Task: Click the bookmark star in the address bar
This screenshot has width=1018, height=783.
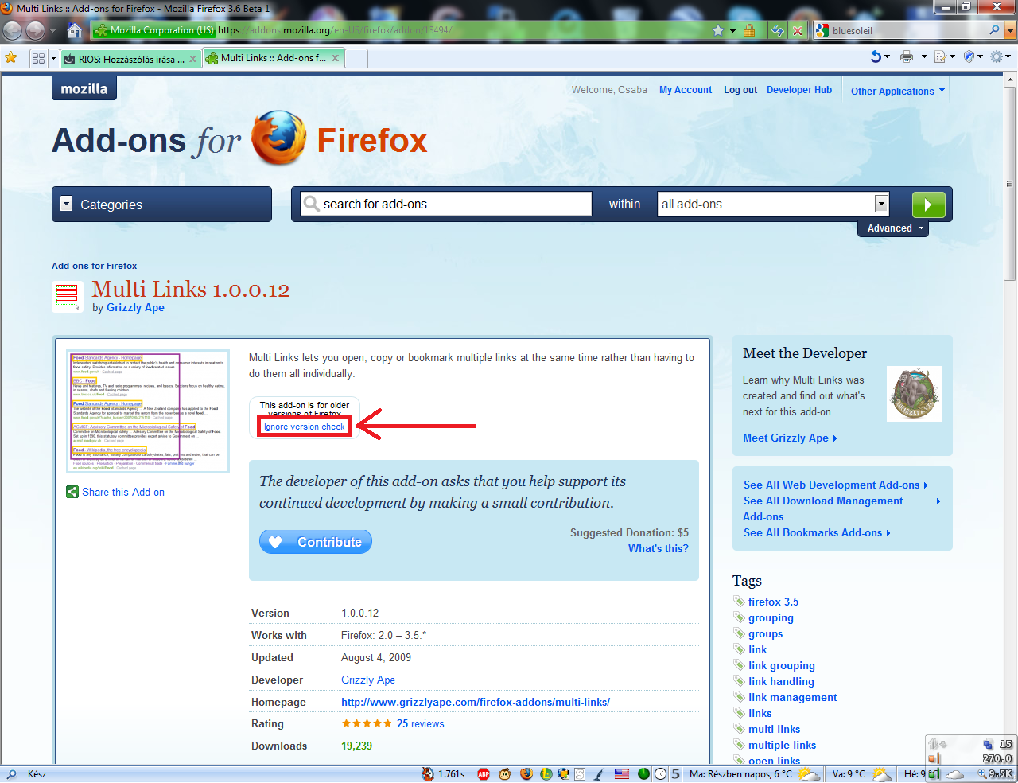Action: pos(719,30)
